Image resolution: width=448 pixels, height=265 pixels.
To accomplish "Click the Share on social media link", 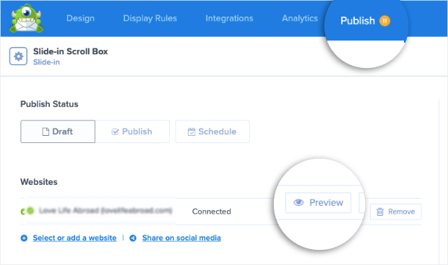I will 181,238.
